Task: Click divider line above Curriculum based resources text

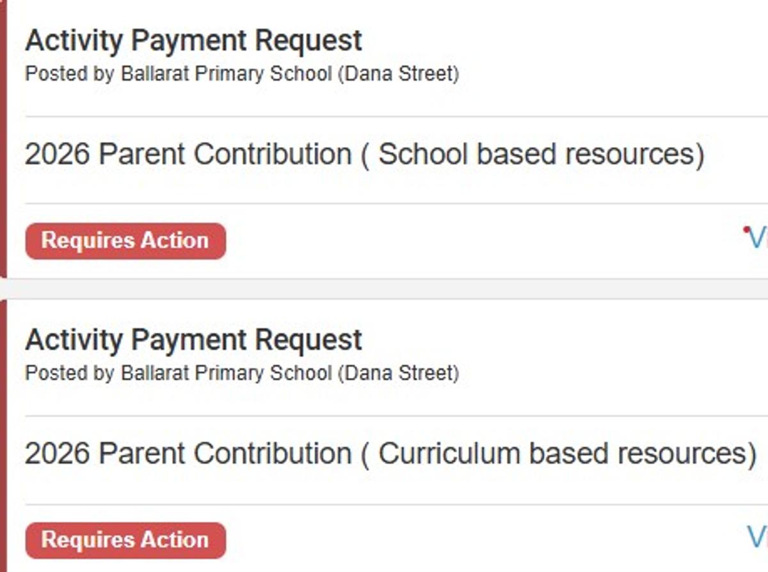Action: point(384,415)
